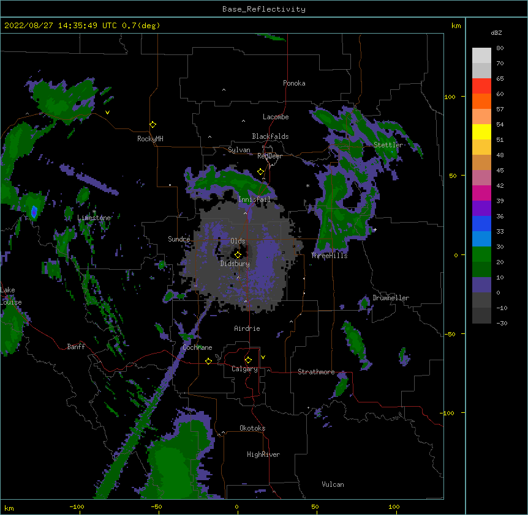This screenshot has width=528, height=515.
Task: Click the yellow 51-54 dBZ legend swatch
Action: click(481, 132)
